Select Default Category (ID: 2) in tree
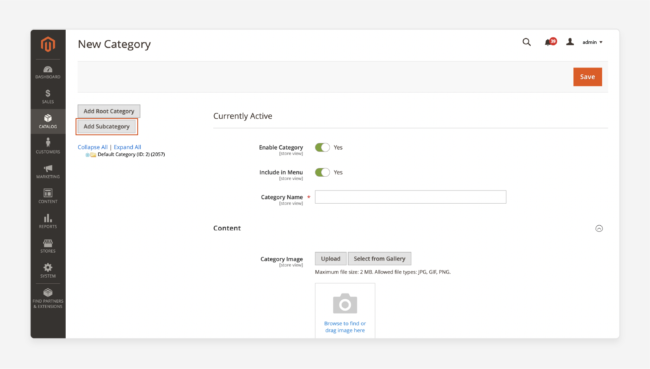650x369 pixels. (131, 154)
